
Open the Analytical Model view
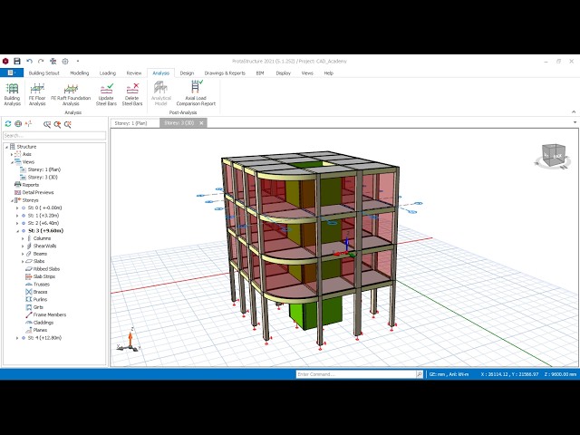tap(161, 94)
